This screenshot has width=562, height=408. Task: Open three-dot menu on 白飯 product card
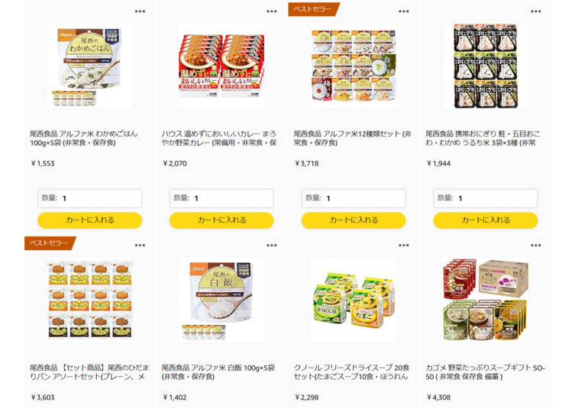272,245
